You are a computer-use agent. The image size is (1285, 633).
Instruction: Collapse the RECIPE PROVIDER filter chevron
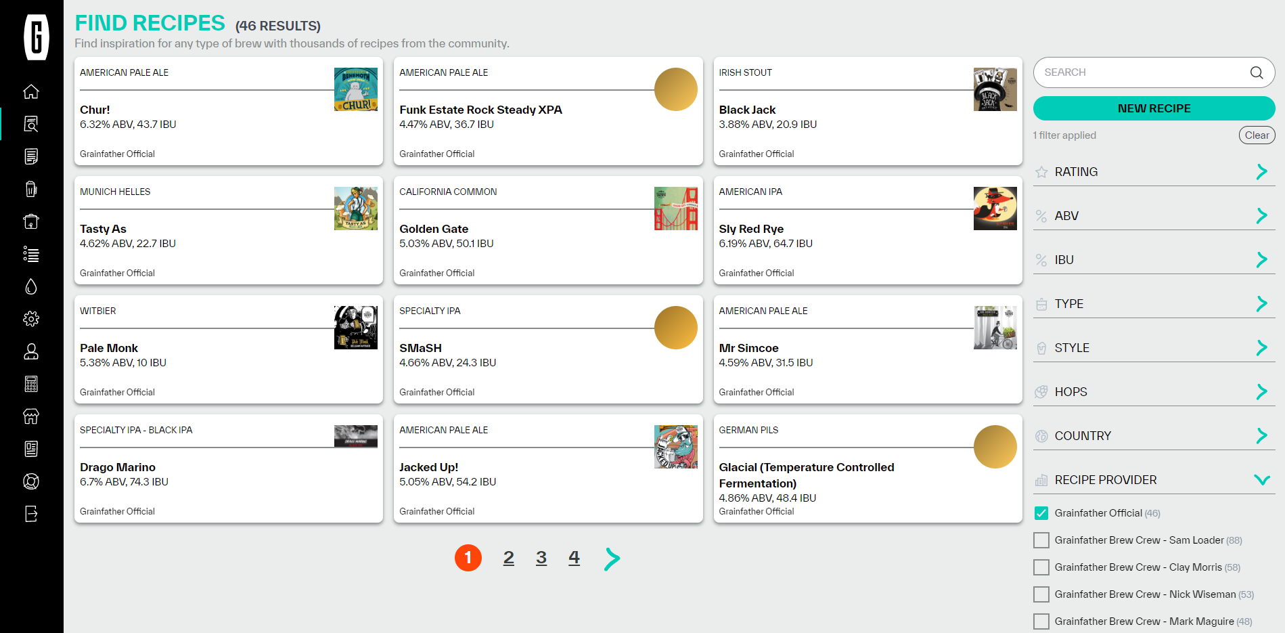click(x=1261, y=480)
